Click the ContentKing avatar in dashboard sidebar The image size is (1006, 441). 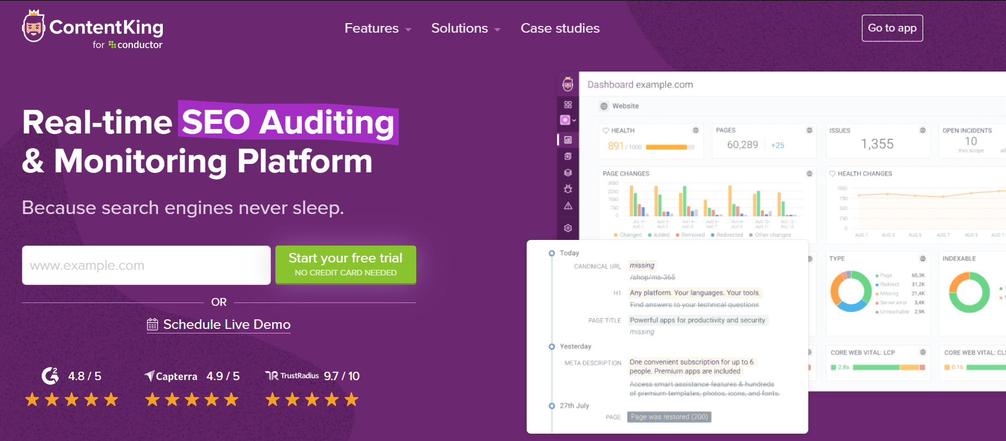coord(568,84)
